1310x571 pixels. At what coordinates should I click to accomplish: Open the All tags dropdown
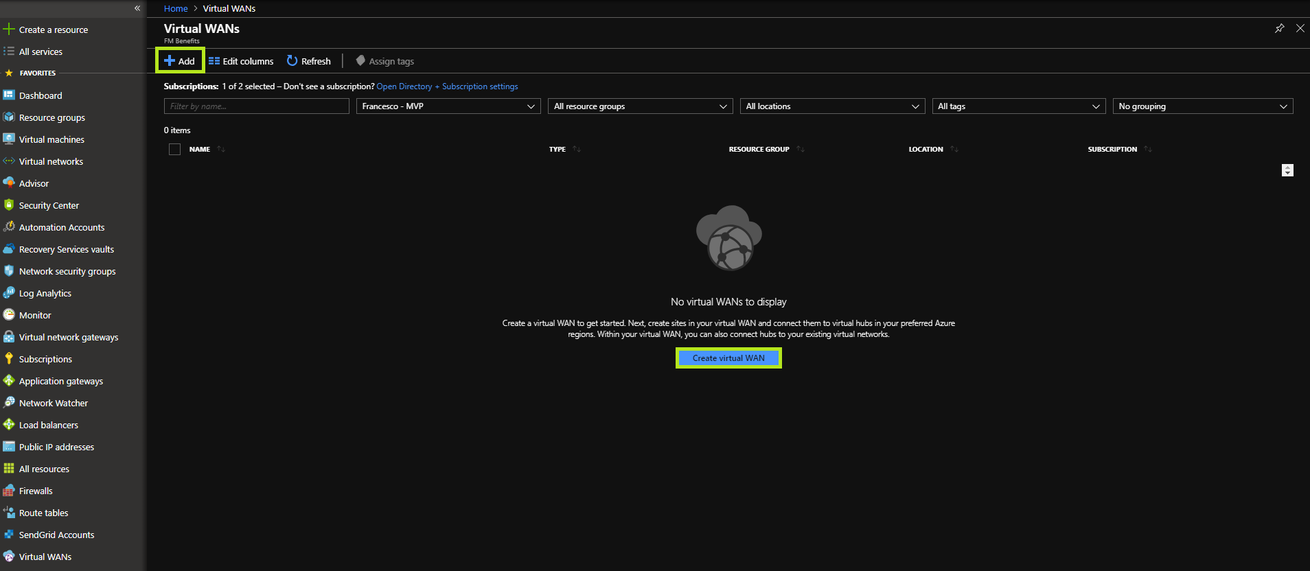pos(1019,106)
